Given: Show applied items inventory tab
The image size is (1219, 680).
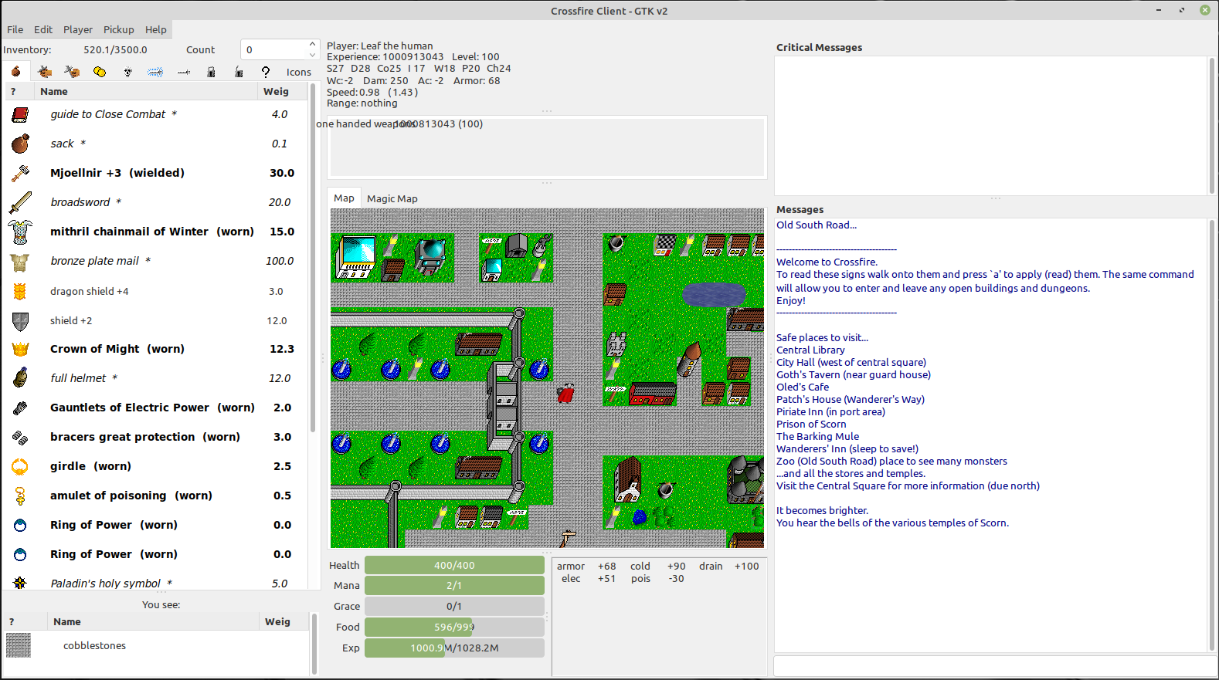Looking at the screenshot, I should [x=45, y=72].
